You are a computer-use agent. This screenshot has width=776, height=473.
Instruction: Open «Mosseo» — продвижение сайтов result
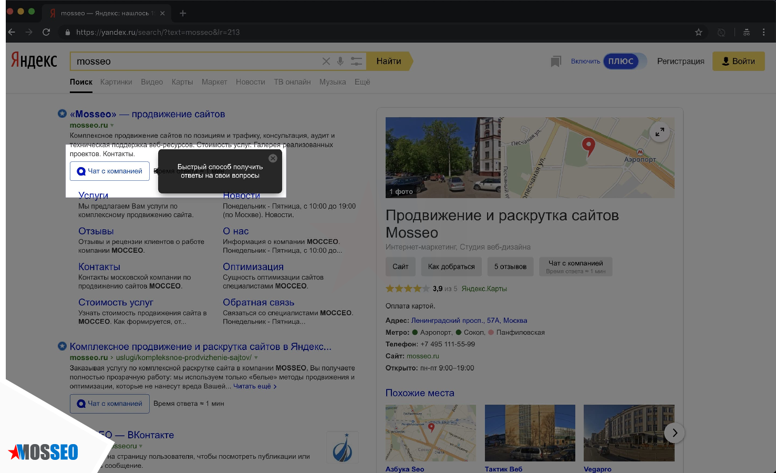(147, 114)
